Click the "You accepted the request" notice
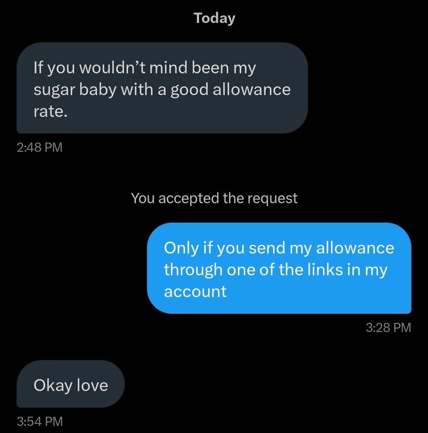Viewport: 428px width, 433px height. point(214,198)
